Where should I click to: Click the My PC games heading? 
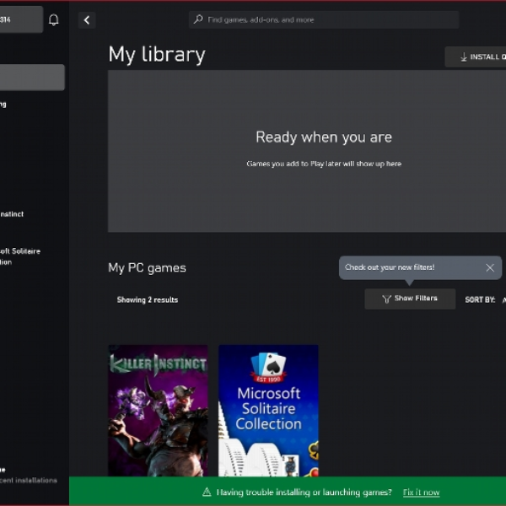click(x=147, y=268)
